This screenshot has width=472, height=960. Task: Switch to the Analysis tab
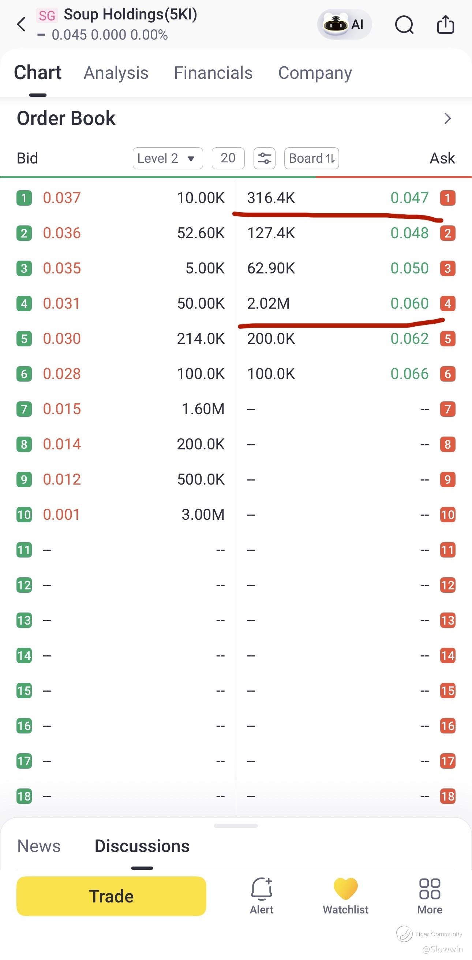point(116,73)
